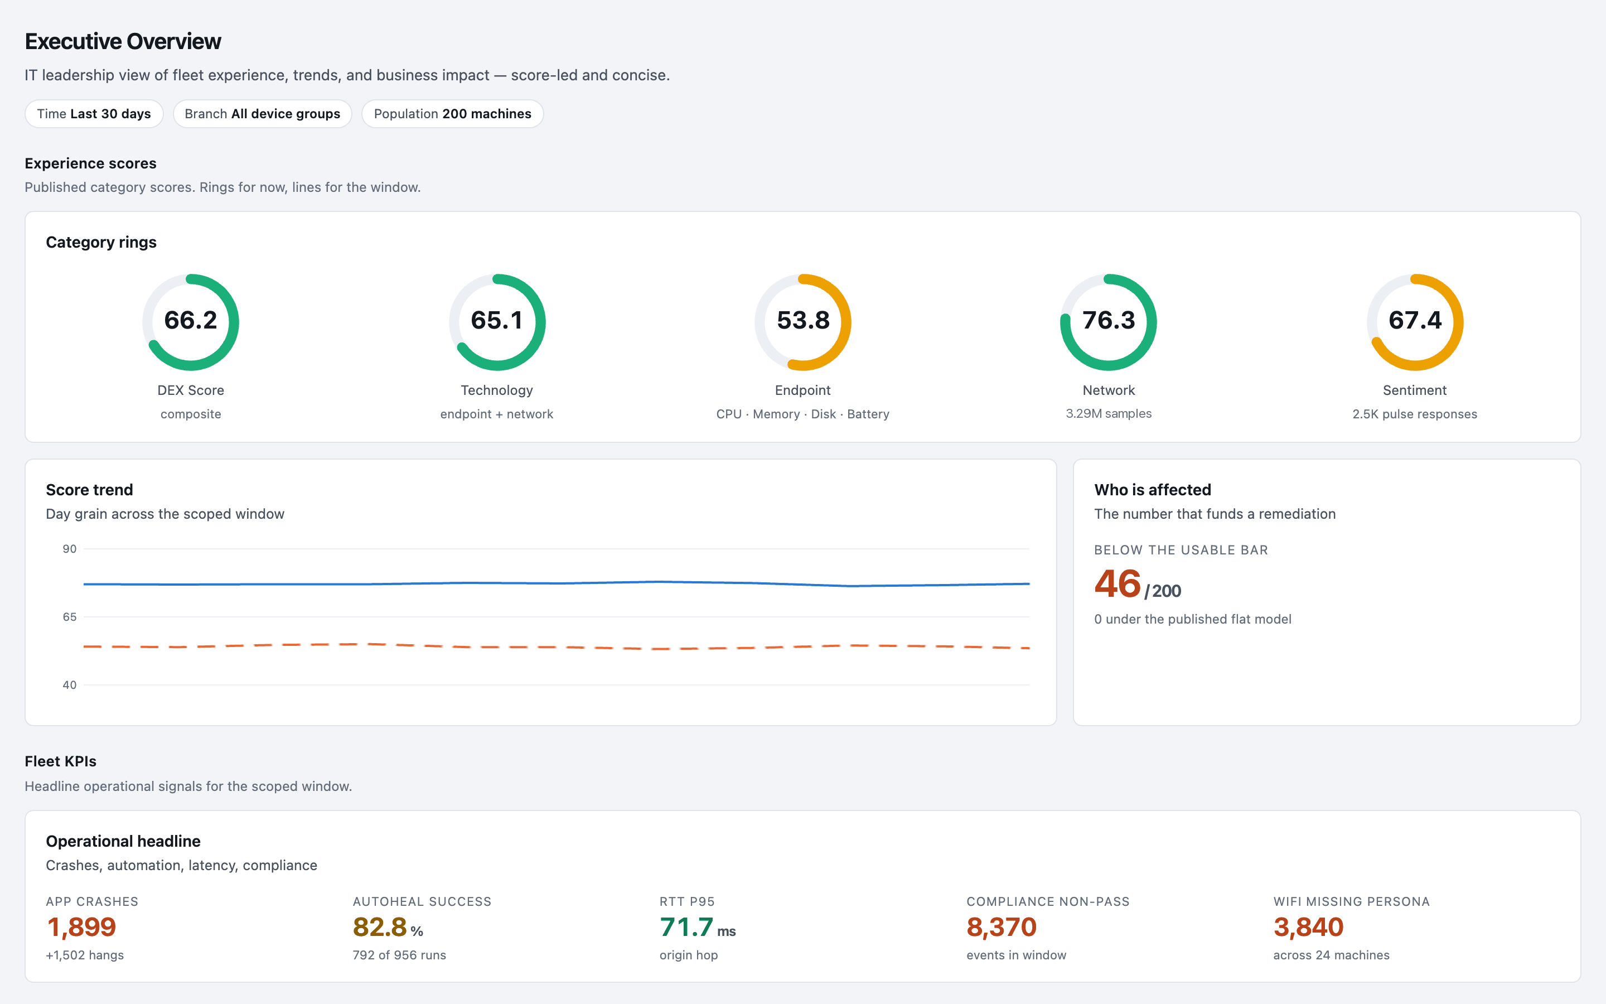Click the Operational headline title

pos(123,841)
